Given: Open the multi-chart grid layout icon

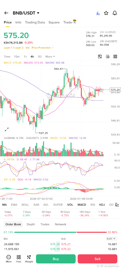Looking at the screenshot, I should coord(115,57).
